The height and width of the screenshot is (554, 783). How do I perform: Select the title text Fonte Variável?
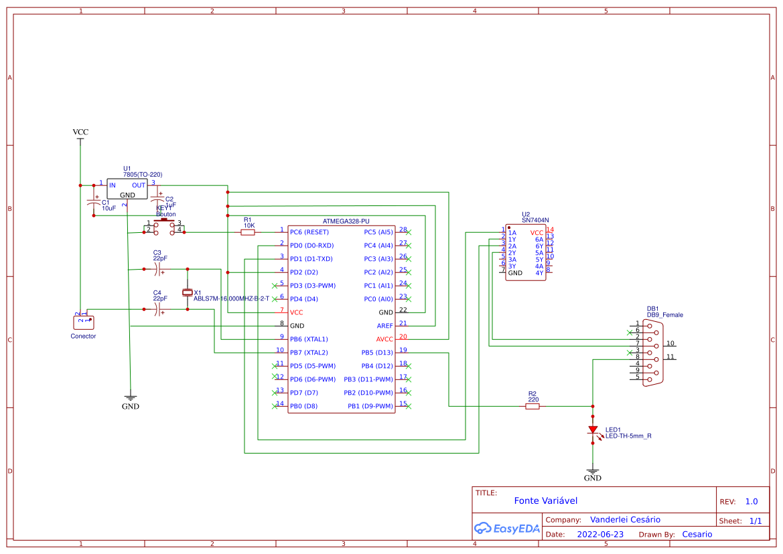point(545,500)
